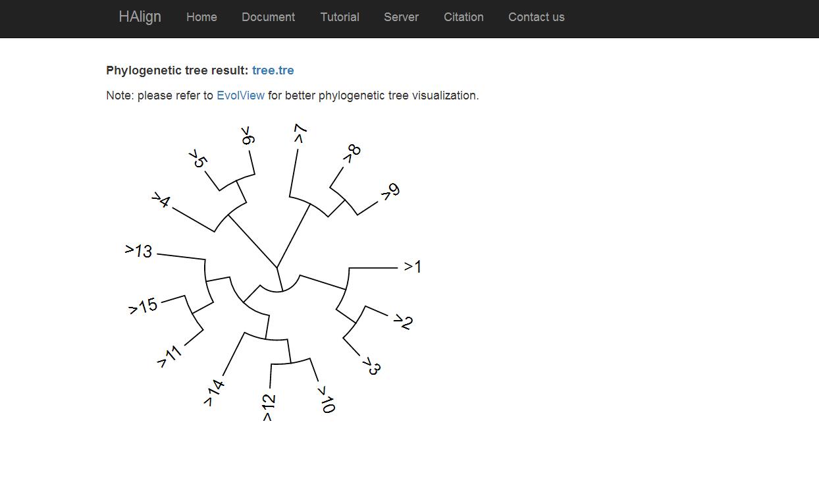This screenshot has height=488, width=819.
Task: Go to the Document page
Action: 268,17
